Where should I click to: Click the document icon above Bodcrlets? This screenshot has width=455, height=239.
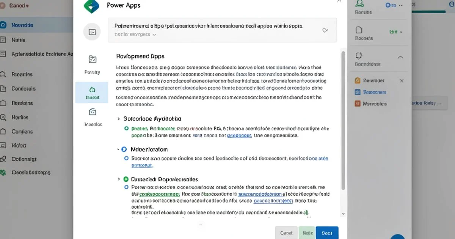[359, 30]
